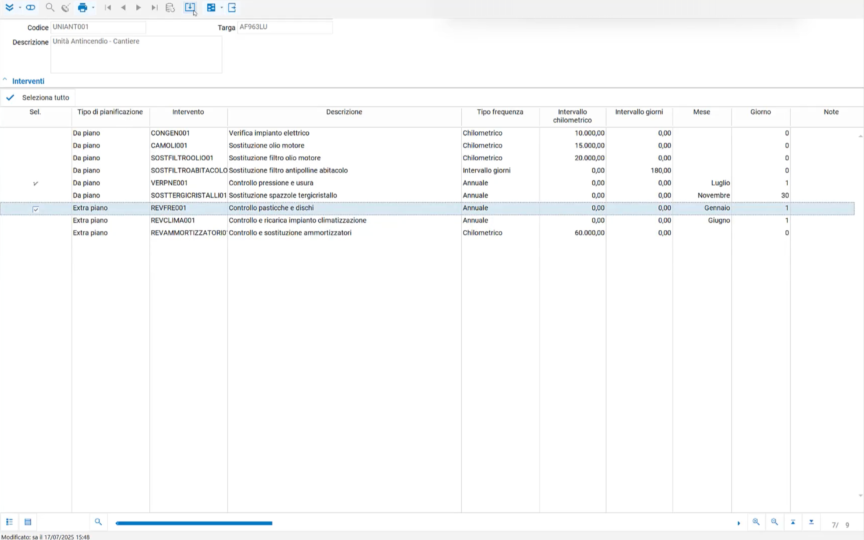Go to last record
Viewport: 864px width, 540px height.
click(155, 8)
